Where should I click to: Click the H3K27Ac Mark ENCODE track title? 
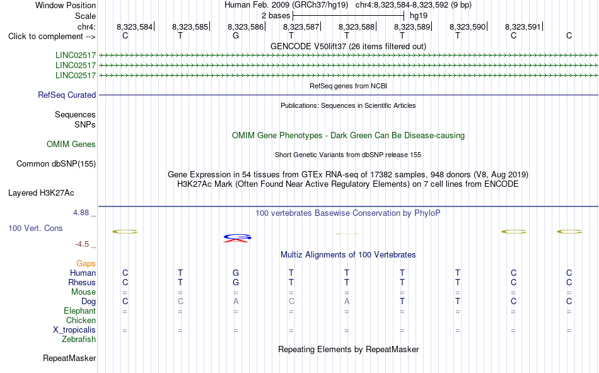(x=348, y=184)
